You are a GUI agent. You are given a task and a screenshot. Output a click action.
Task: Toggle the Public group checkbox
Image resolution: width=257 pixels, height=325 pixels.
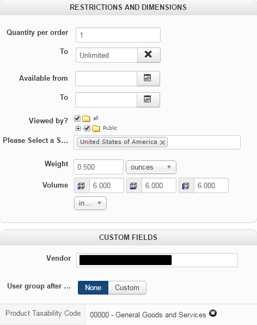tap(87, 128)
